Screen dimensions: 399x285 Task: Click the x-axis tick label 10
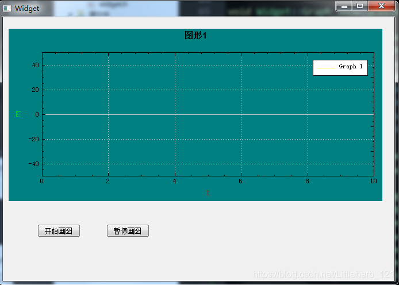tap(373, 181)
